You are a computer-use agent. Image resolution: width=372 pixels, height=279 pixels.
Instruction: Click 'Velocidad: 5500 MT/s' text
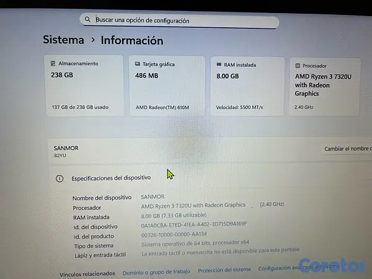[x=239, y=107]
